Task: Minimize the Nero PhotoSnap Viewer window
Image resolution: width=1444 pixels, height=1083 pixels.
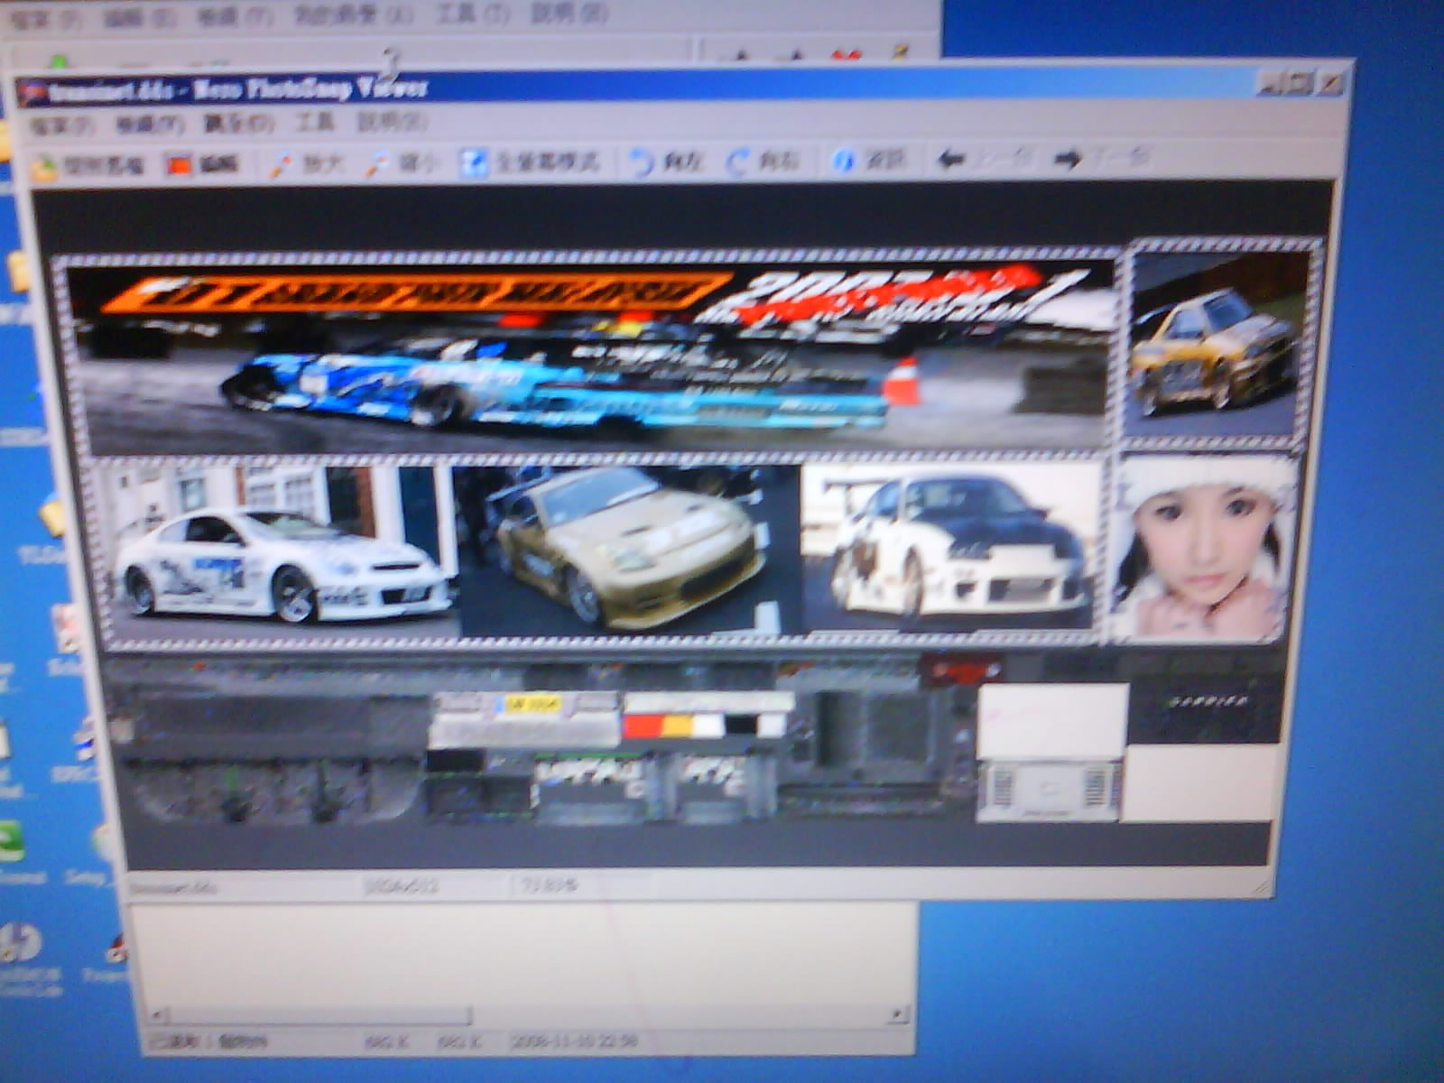Action: pos(1272,85)
